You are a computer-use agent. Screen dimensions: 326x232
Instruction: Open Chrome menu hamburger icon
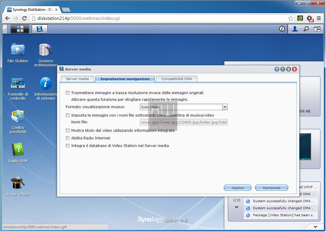[x=319, y=18]
